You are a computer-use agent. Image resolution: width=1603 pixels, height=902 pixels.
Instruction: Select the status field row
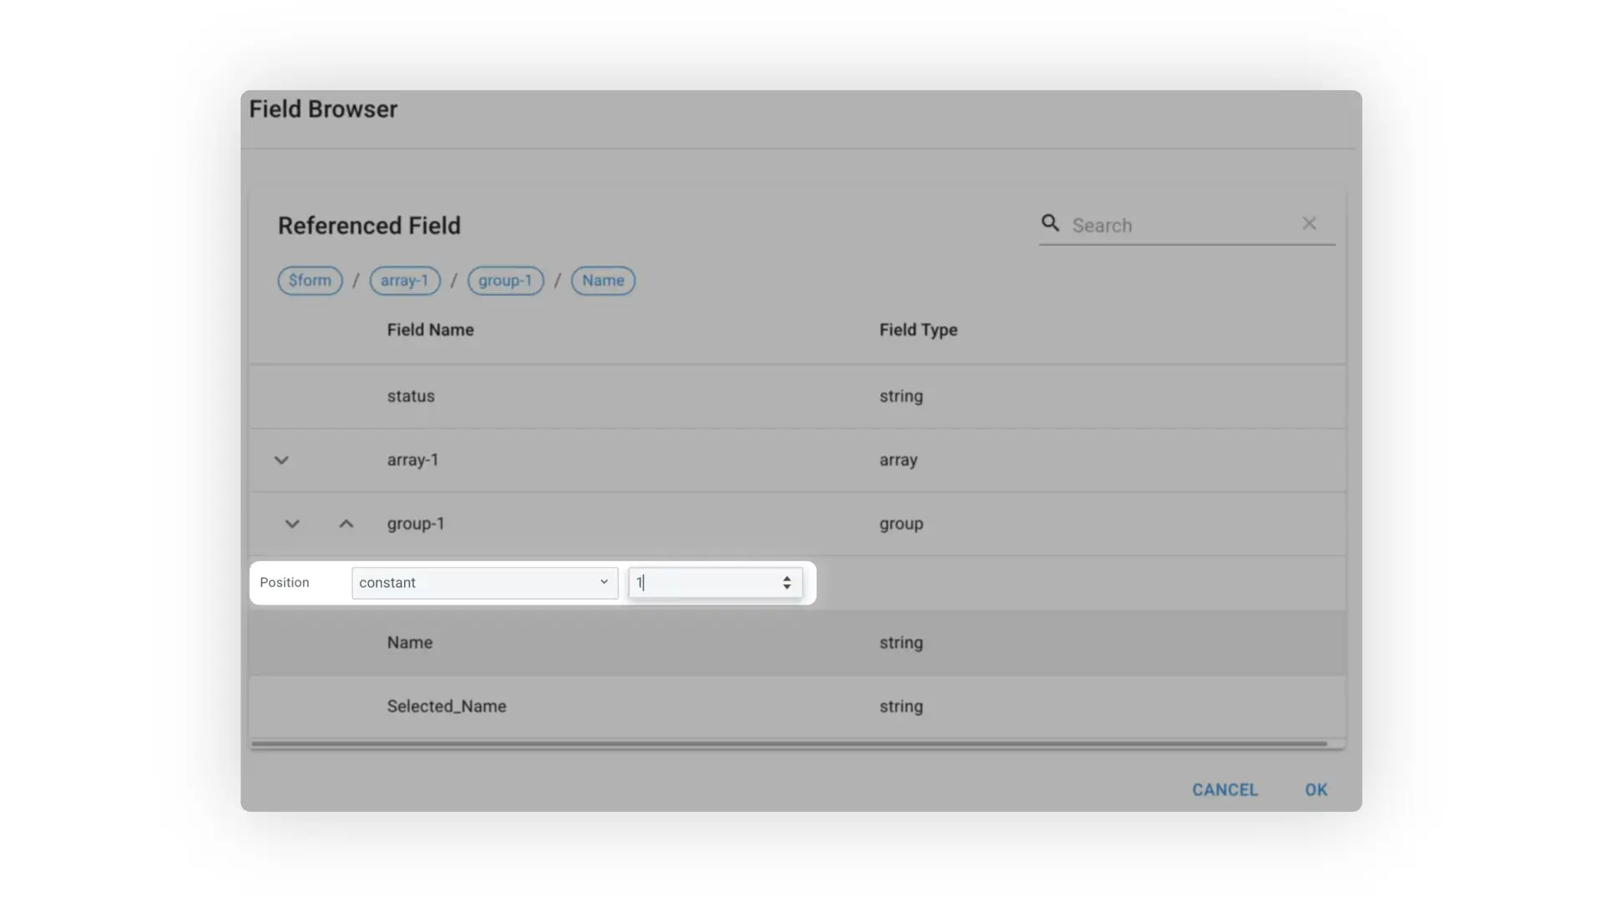tap(584, 396)
